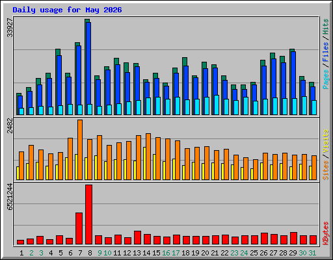Image resolution: width=333 pixels, height=260 pixels.
Task: Click day 20 on the x-axis
Action: (205, 253)
